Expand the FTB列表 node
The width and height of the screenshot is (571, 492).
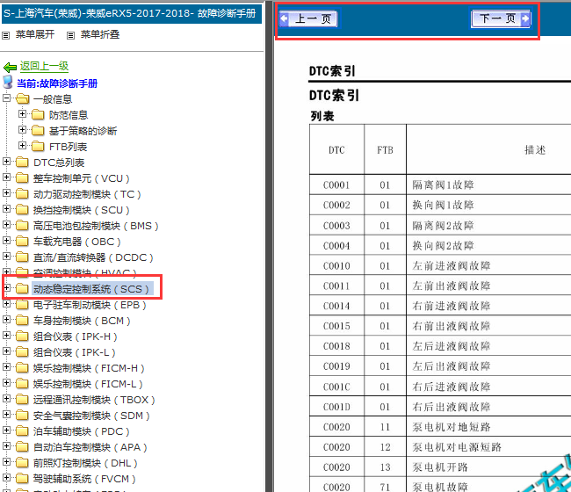tap(23, 145)
